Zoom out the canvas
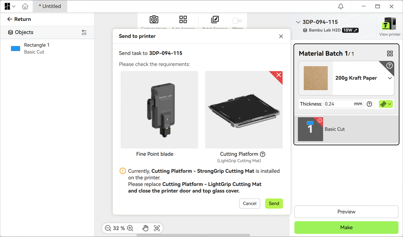 tap(108, 228)
